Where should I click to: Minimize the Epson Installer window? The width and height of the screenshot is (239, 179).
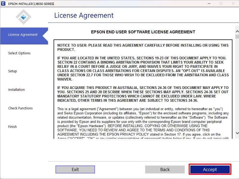(209, 4)
